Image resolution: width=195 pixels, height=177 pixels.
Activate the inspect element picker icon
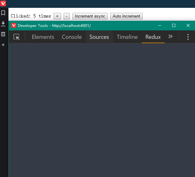tap(17, 37)
